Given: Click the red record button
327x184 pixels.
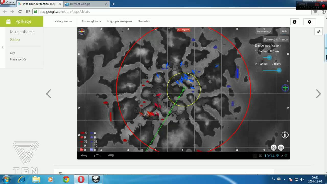Looking at the screenshot, I should coord(323,6).
